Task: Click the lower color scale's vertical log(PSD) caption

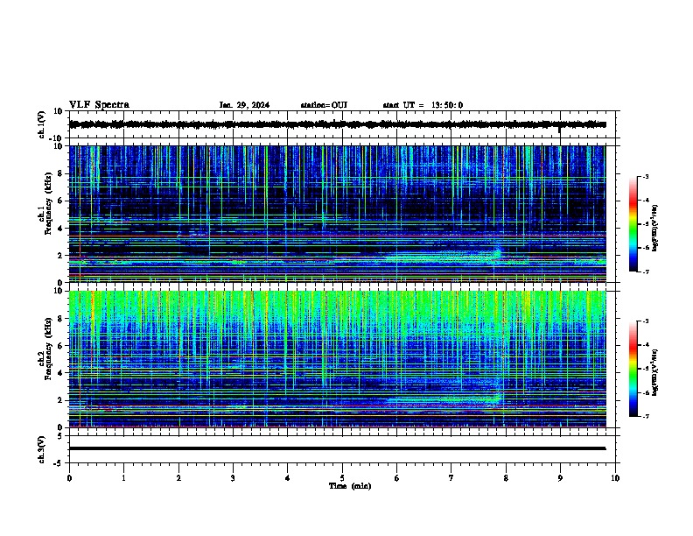Action: click(x=654, y=373)
